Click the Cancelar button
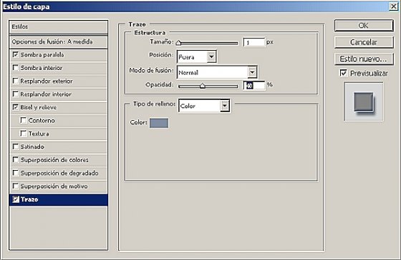The image size is (401, 260). (364, 42)
